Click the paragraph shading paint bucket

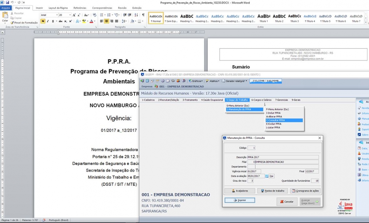132,21
